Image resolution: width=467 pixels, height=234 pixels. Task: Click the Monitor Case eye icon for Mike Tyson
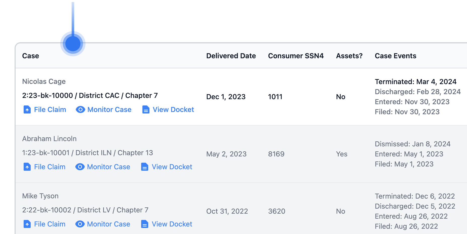[80, 224]
